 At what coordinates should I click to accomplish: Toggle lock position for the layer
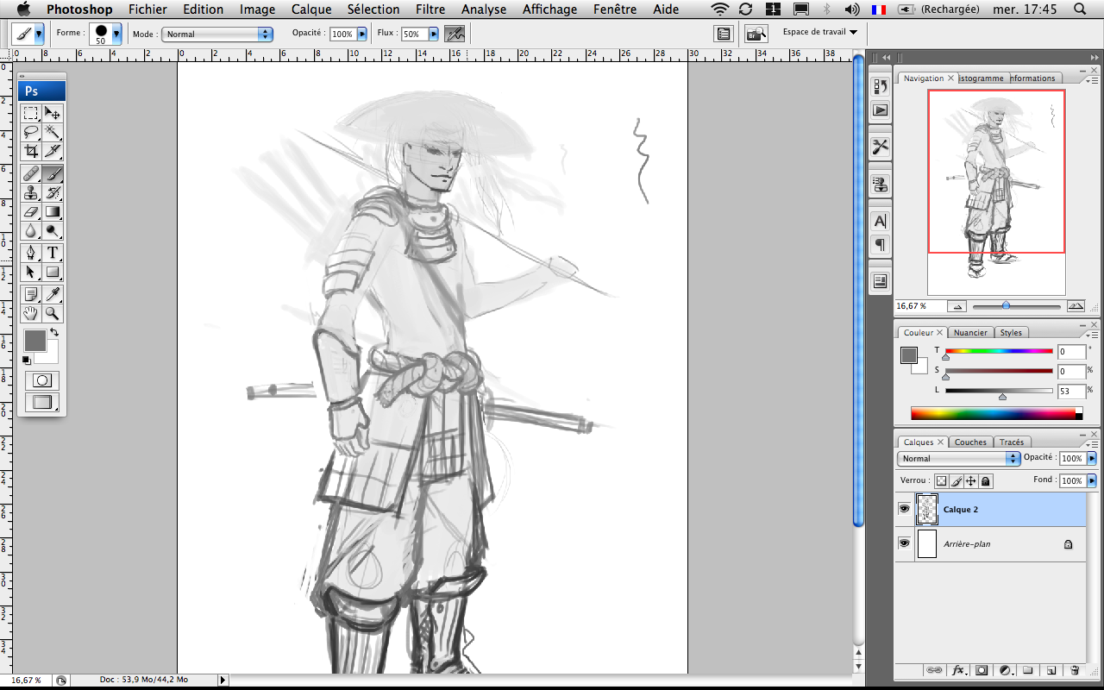pos(970,480)
